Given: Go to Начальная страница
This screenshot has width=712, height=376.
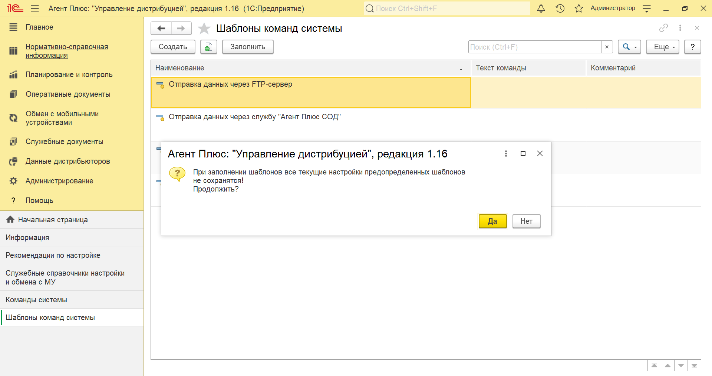Looking at the screenshot, I should pyautogui.click(x=72, y=220).
